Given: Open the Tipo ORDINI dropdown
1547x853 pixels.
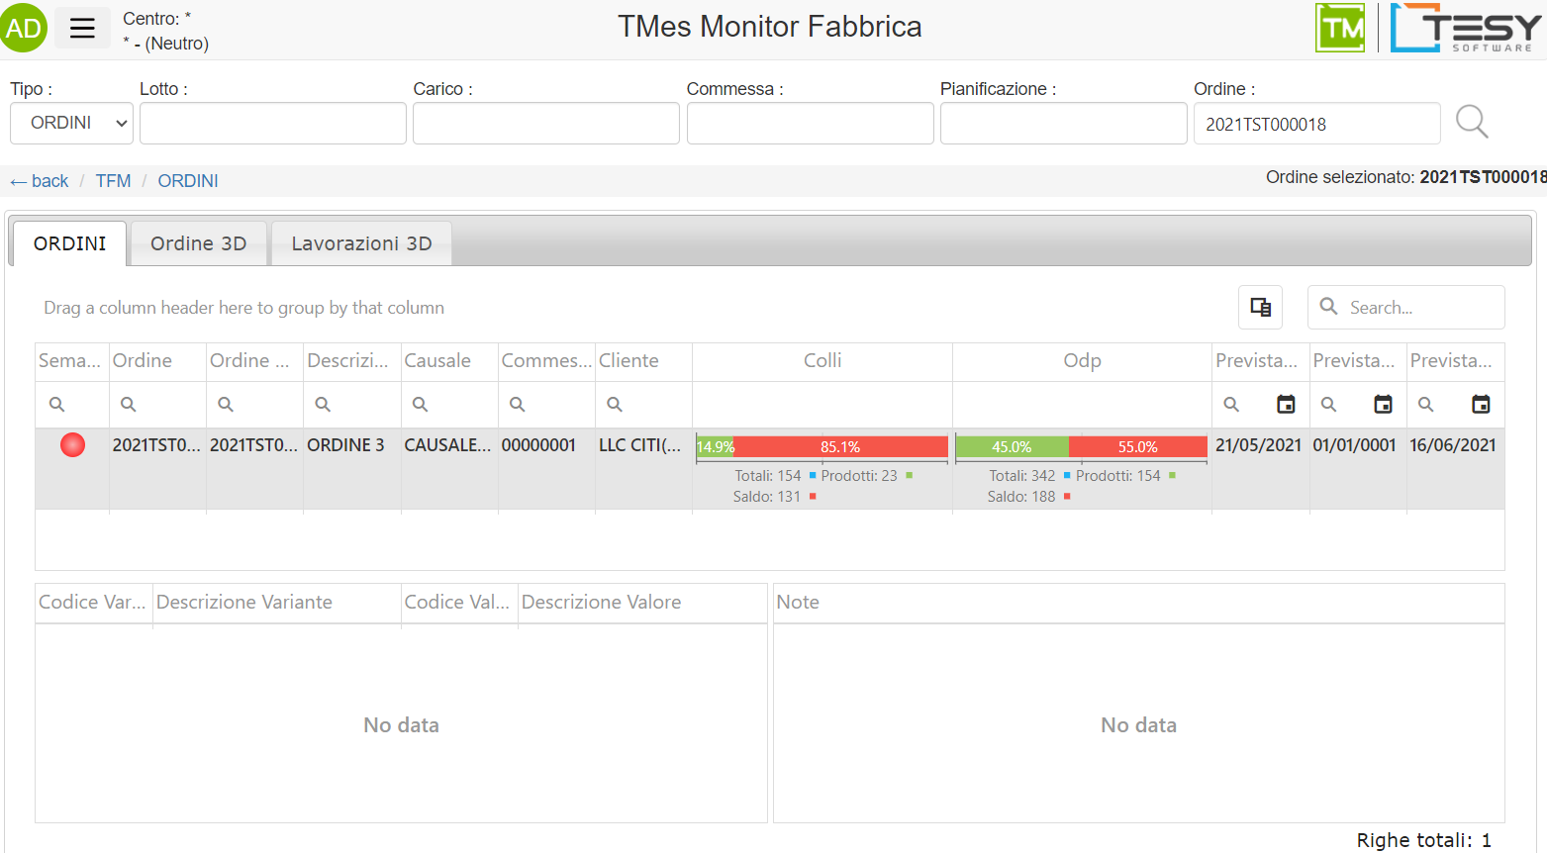Looking at the screenshot, I should point(71,123).
